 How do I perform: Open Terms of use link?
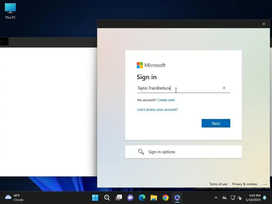(218, 184)
